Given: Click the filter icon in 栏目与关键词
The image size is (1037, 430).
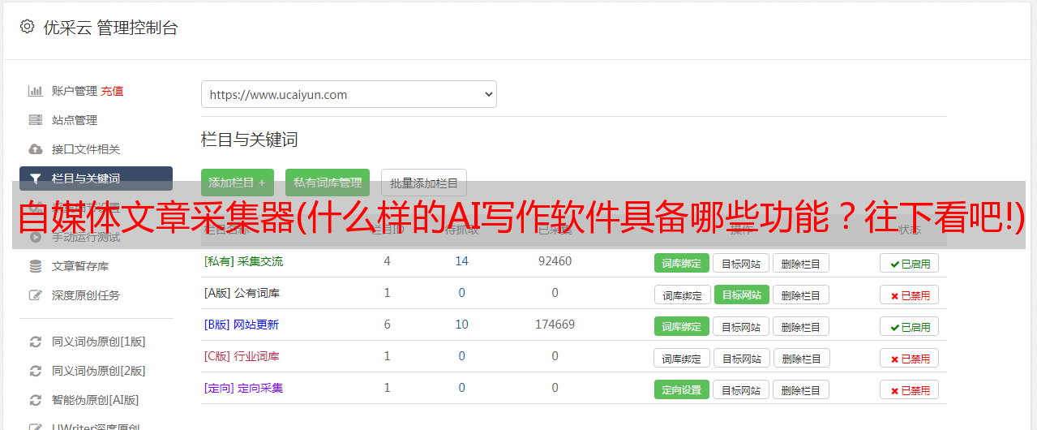Looking at the screenshot, I should (36, 178).
